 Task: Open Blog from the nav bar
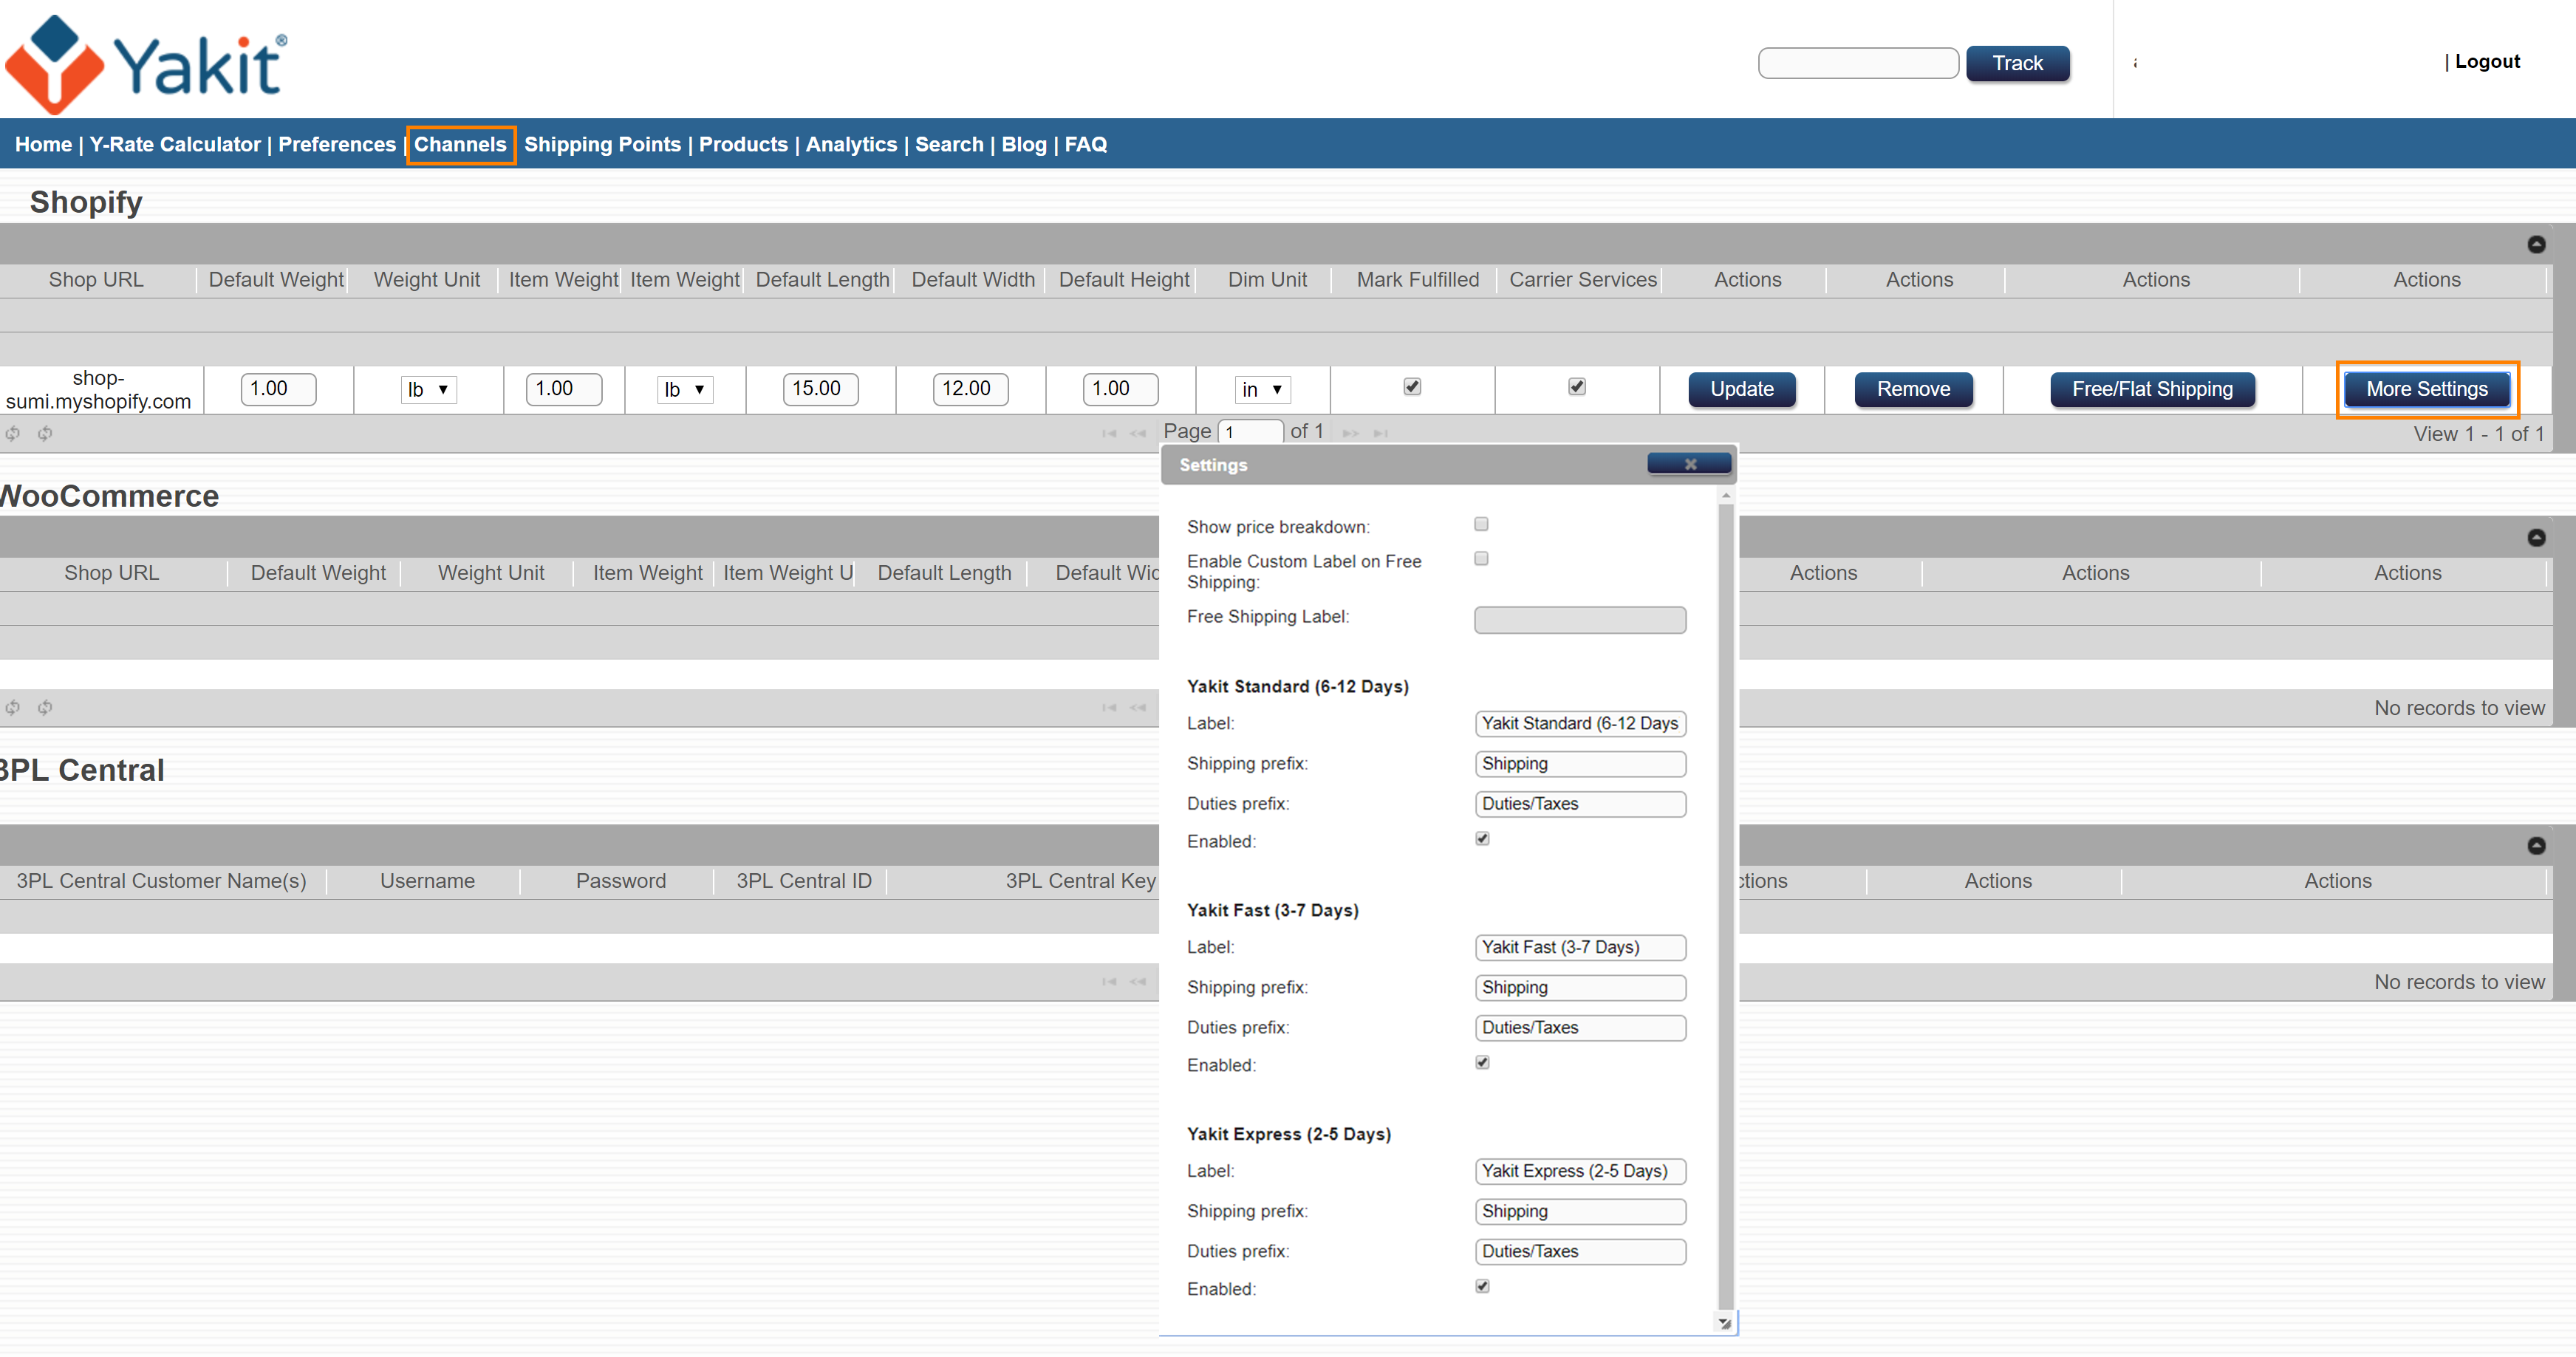coord(1024,145)
